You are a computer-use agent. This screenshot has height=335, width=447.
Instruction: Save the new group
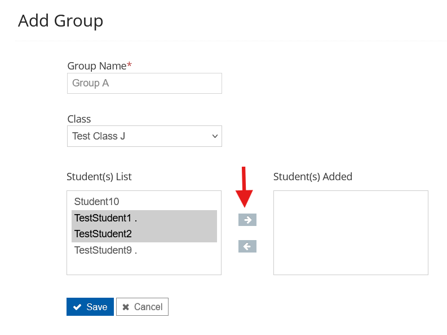pos(90,307)
